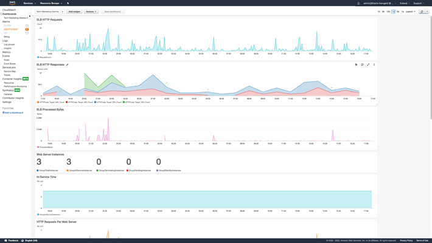432x243 pixels.
Task: Click the dashboard refresh icon button
Action: click(x=422, y=12)
